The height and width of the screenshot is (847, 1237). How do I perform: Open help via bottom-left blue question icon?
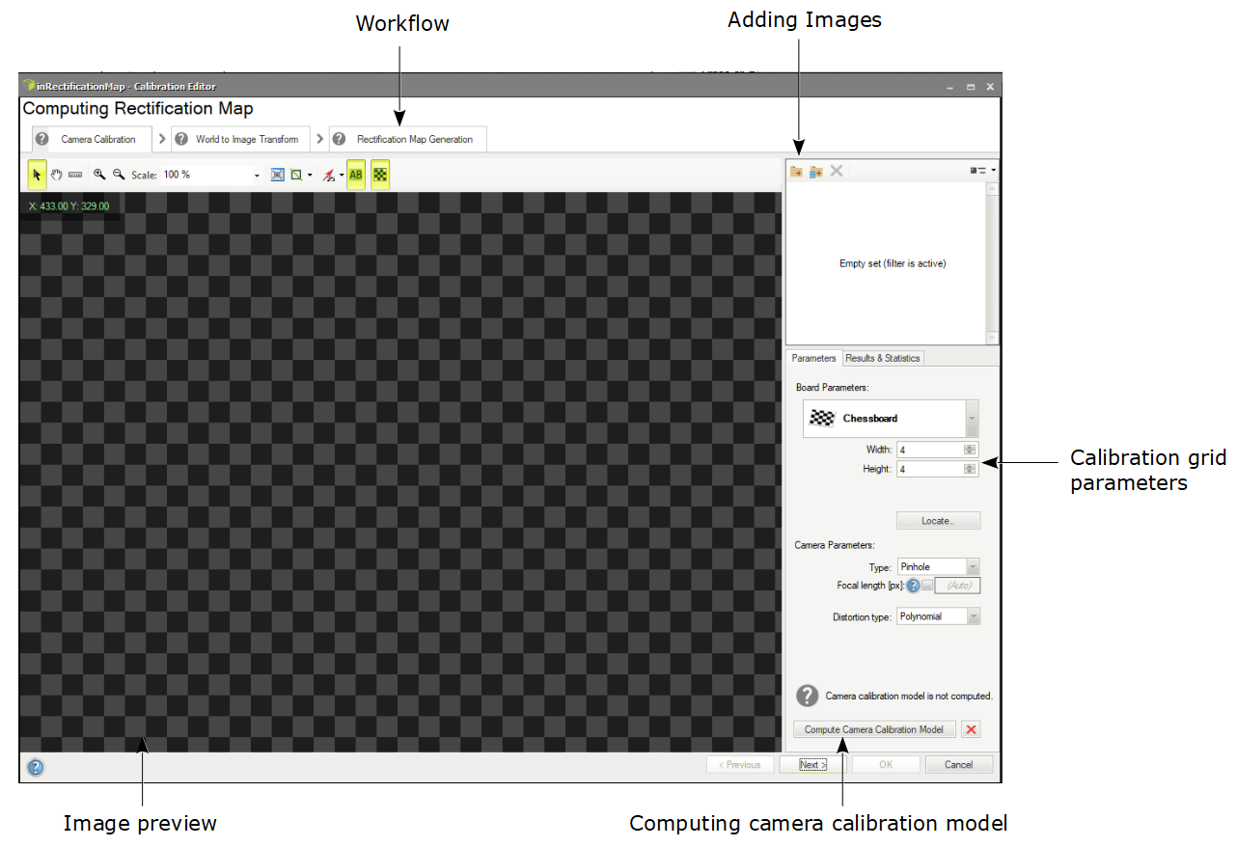(x=36, y=768)
